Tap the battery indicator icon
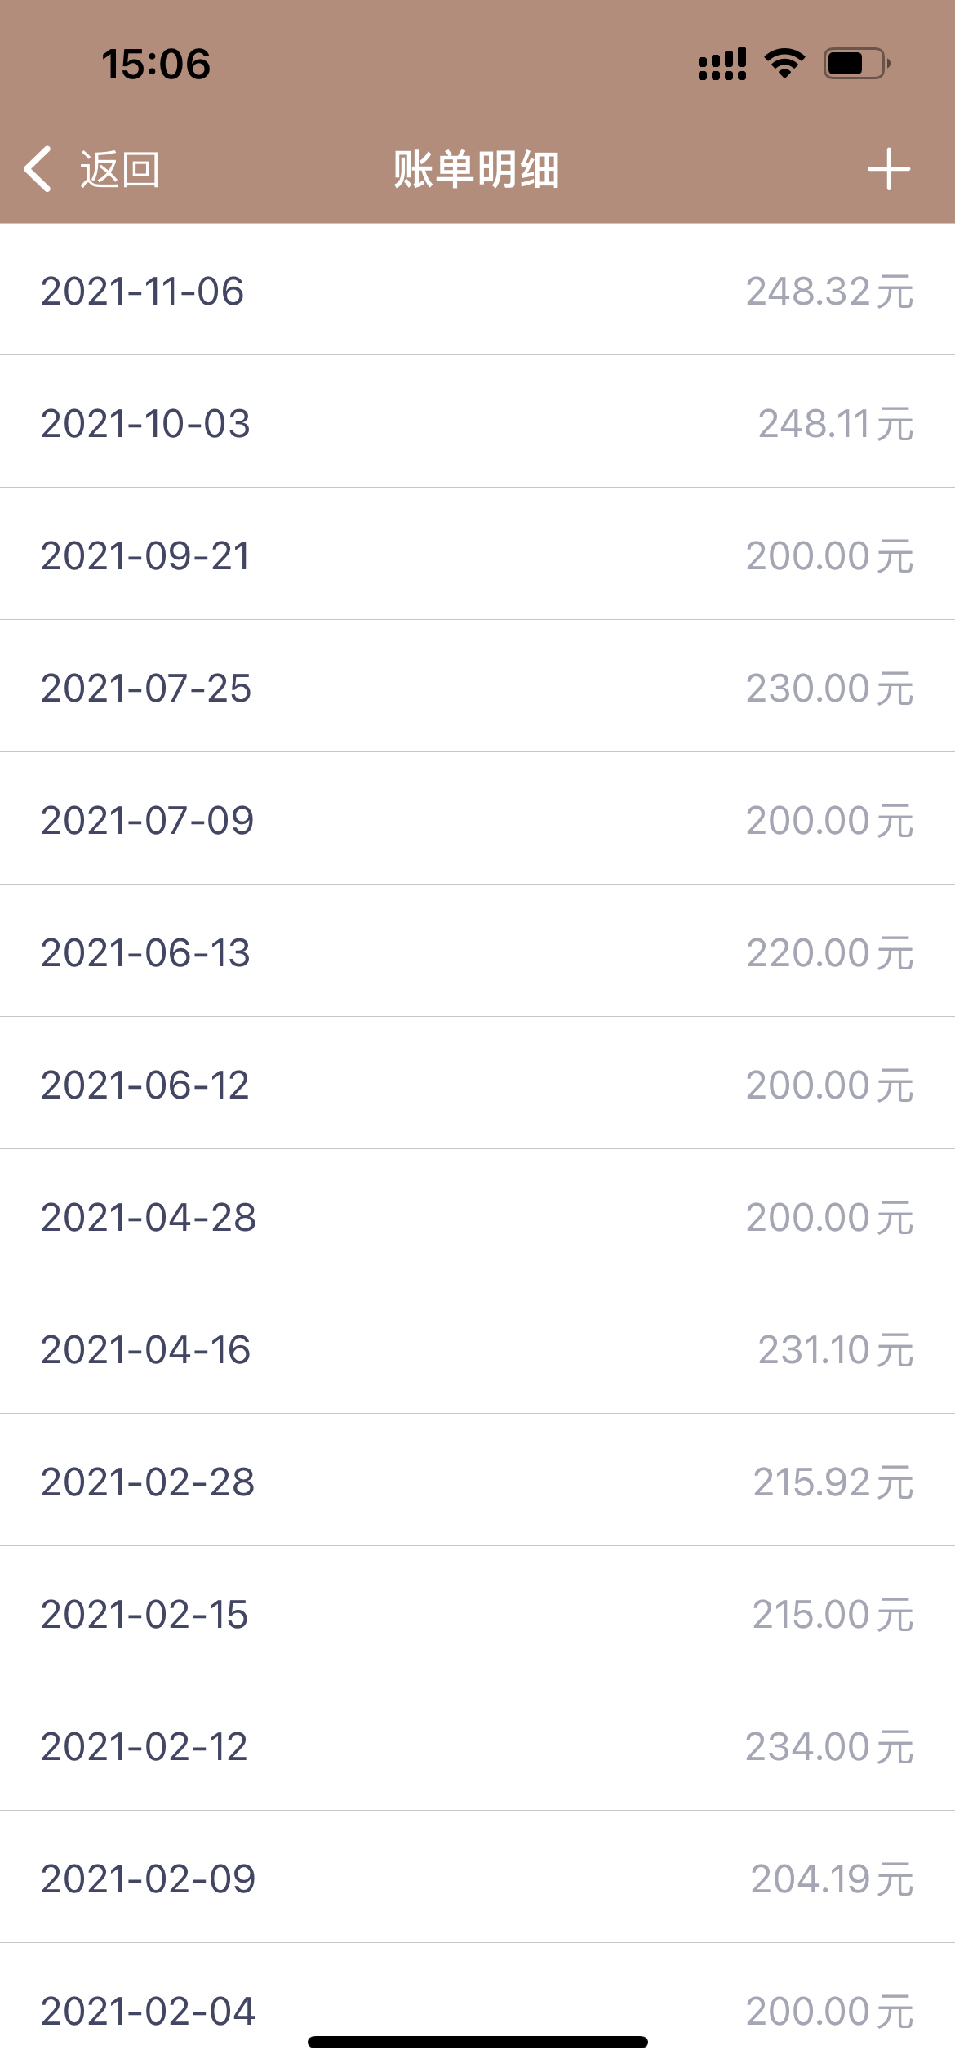 856,63
